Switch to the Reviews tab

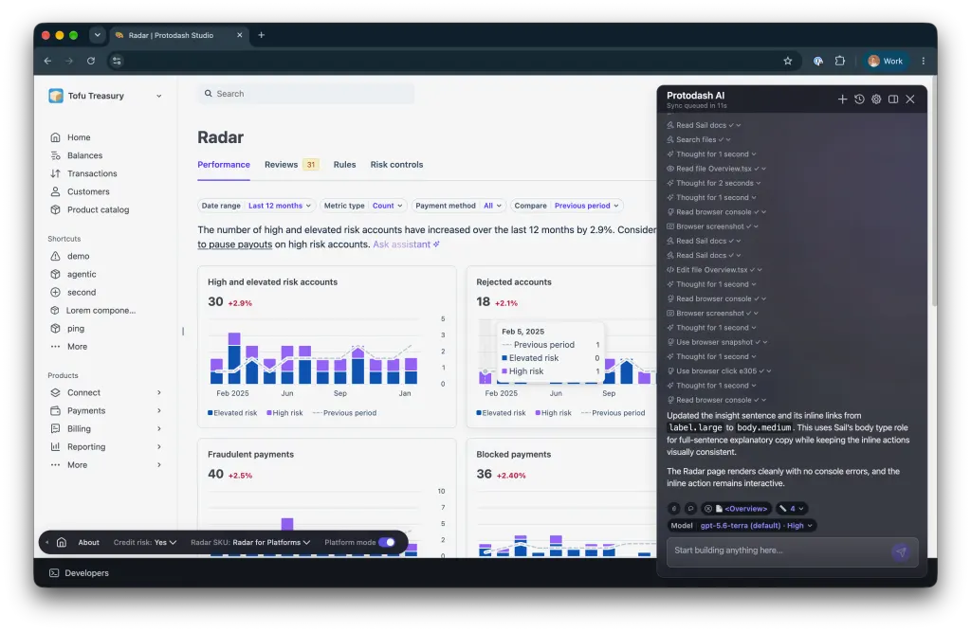(x=290, y=165)
